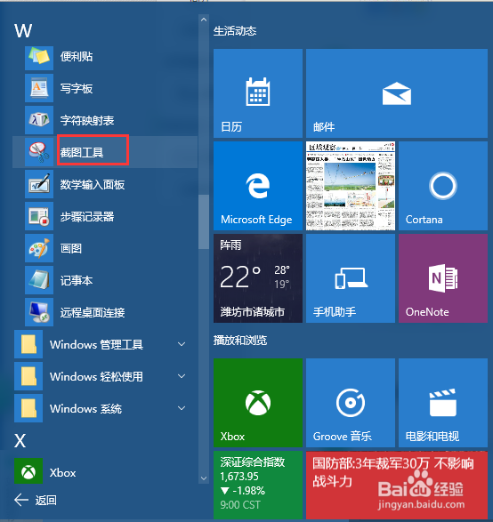Image resolution: width=493 pixels, height=522 pixels.
Task: Click the 返回 back link
Action: (46, 500)
